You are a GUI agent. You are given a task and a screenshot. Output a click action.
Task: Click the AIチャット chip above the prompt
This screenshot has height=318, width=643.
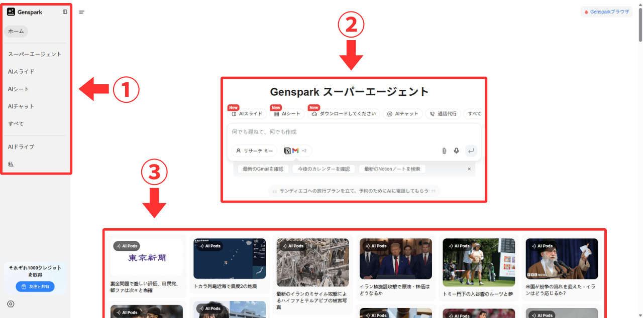(402, 114)
